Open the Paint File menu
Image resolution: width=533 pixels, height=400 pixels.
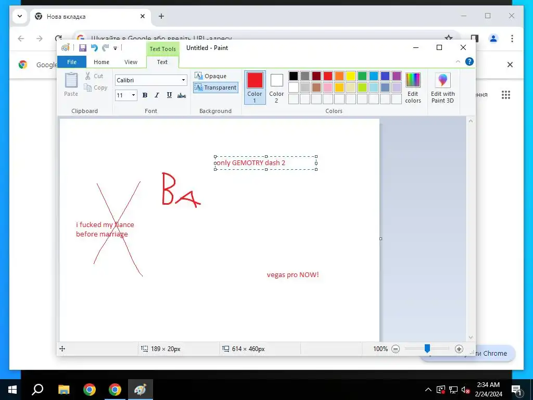click(72, 62)
